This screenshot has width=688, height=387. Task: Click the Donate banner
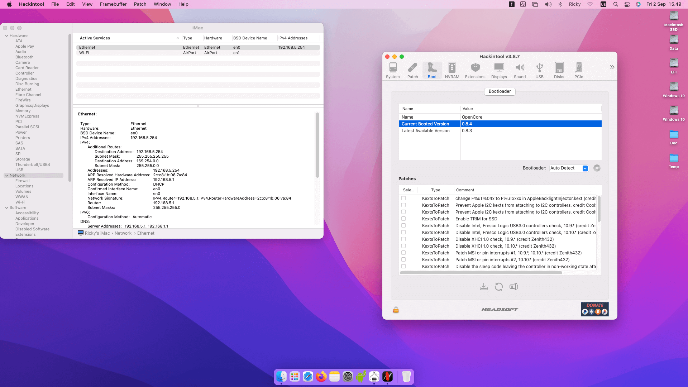(x=594, y=309)
